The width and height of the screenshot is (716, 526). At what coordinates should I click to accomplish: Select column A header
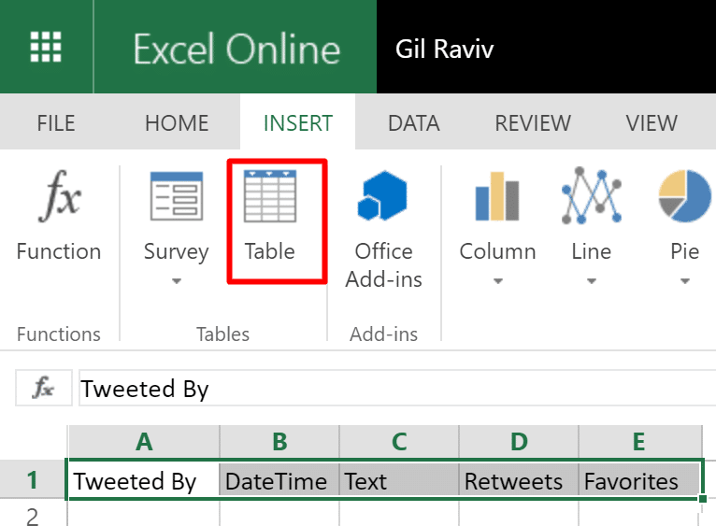144,442
